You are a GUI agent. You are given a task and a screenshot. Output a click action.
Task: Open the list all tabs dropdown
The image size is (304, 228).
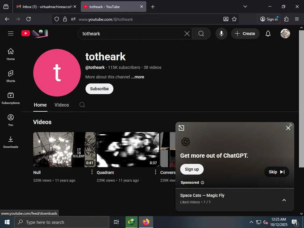coord(245,7)
